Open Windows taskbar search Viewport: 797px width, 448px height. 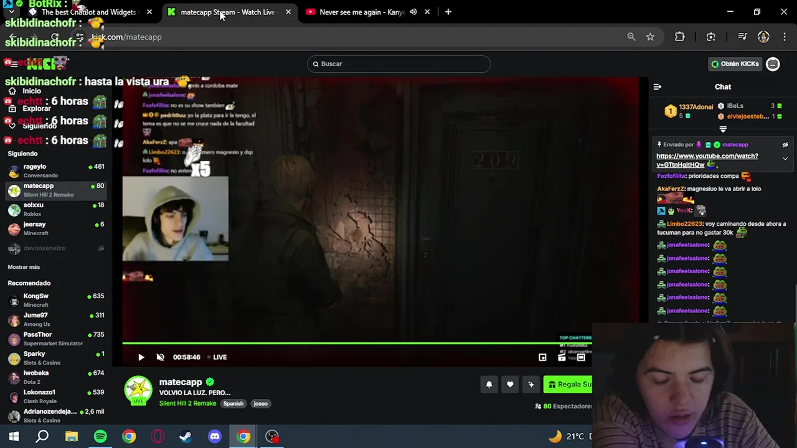pos(42,436)
